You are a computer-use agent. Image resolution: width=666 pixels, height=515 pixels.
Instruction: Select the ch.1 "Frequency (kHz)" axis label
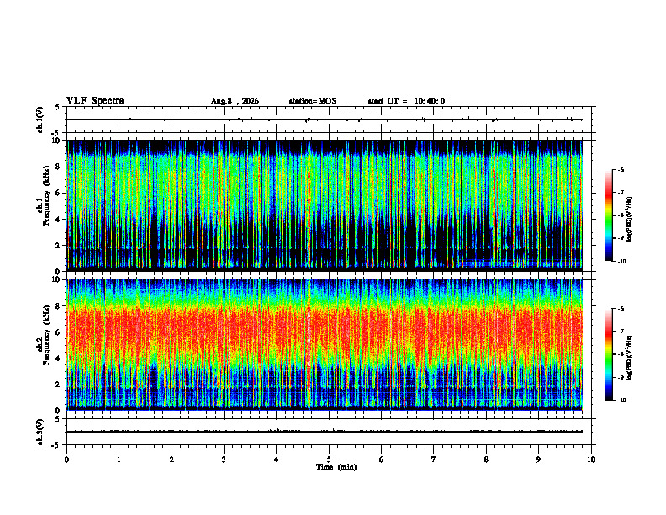coord(47,195)
